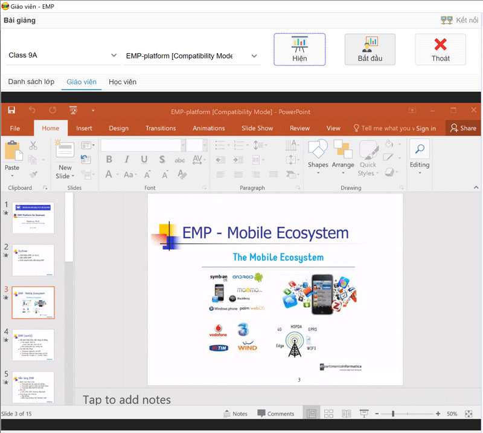483x433 pixels.
Task: Click the Kết nối connection icon
Action: pos(446,21)
